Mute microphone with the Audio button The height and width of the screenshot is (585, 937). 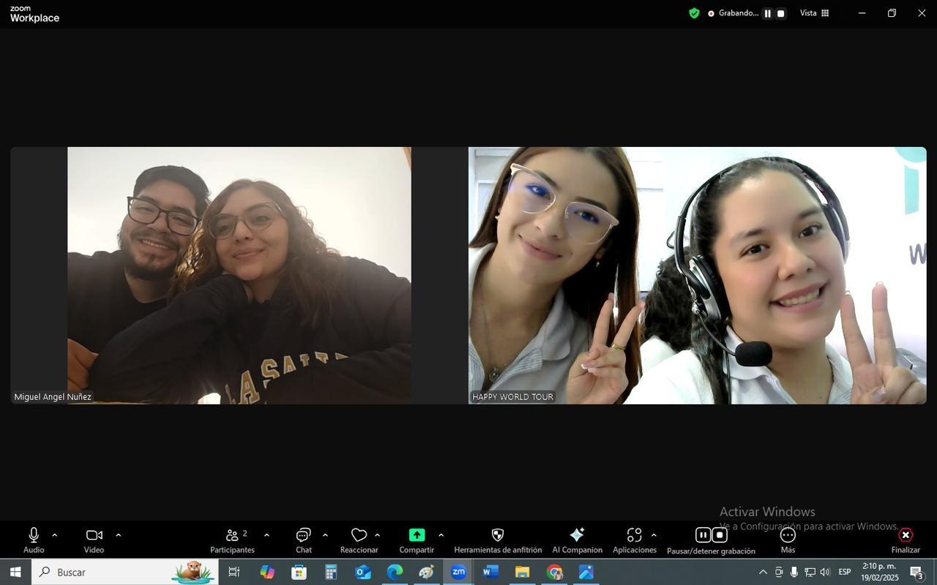tap(34, 540)
